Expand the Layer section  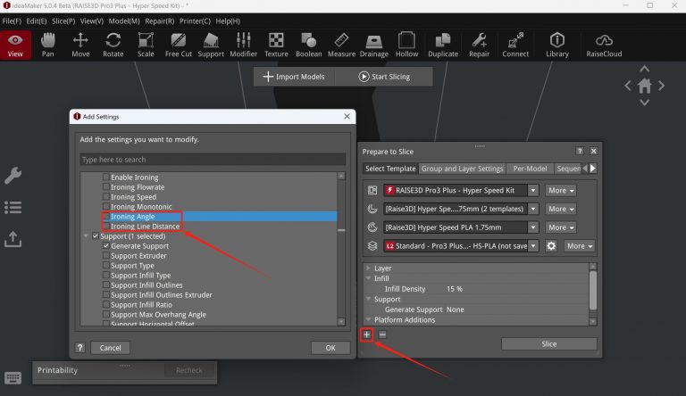coord(368,268)
